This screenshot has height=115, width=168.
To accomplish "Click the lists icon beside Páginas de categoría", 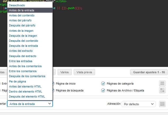I will click(162, 84).
